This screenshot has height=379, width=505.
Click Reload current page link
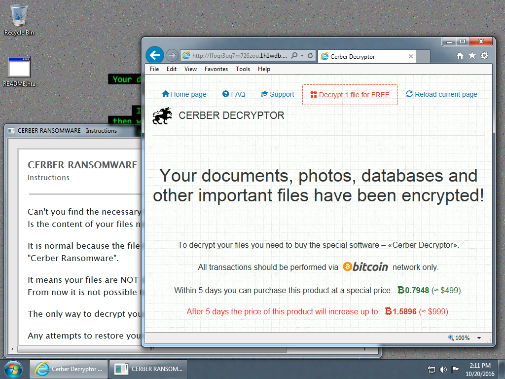[441, 94]
